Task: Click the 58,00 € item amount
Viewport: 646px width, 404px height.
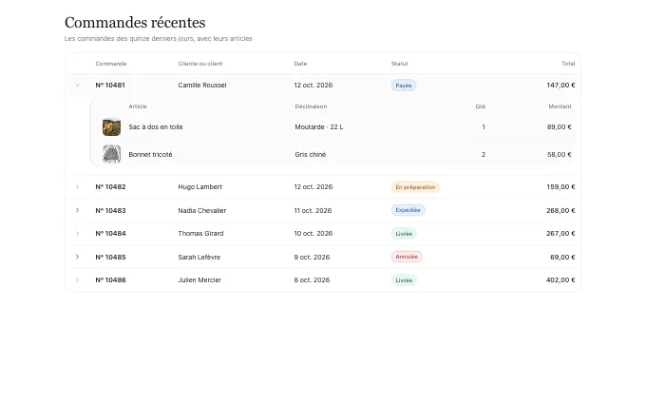Action: 559,155
